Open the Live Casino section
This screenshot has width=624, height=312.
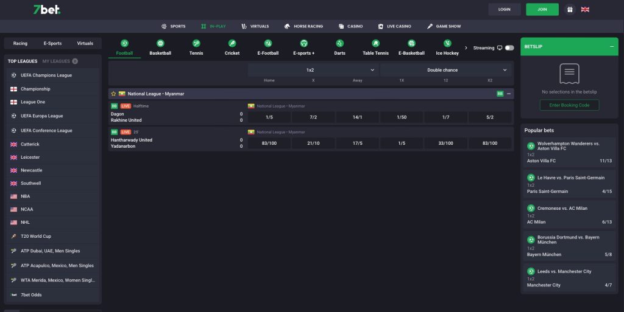[x=394, y=26]
